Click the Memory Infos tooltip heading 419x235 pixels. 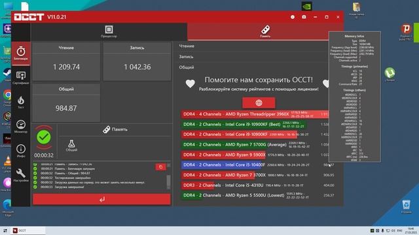[x=354, y=36]
